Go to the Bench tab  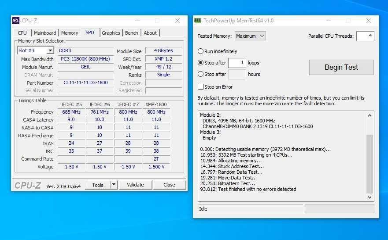point(131,33)
